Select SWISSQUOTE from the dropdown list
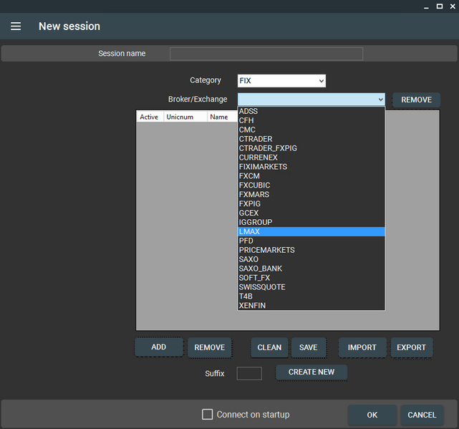Viewport: 459px width, 429px height. click(x=311, y=287)
